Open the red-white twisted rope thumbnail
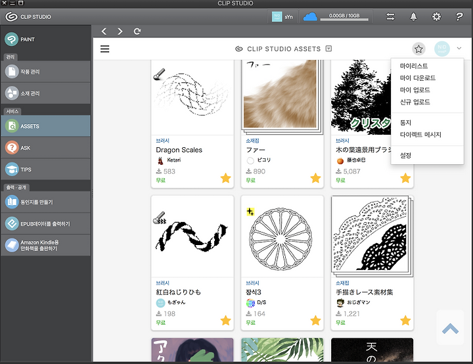Image resolution: width=473 pixels, height=364 pixels. [x=192, y=237]
